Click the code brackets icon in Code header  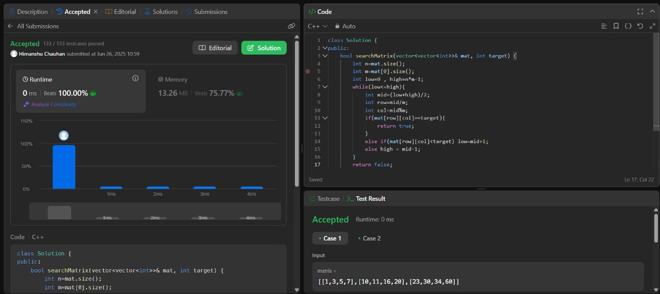(x=311, y=12)
